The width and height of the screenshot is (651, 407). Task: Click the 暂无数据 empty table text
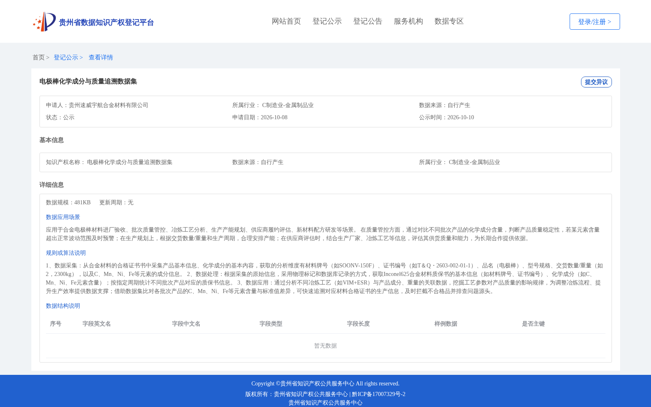click(x=325, y=346)
